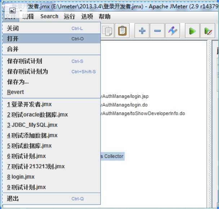Open the 选项 menu
Viewport: 219px width, 209px height.
pos(87,16)
